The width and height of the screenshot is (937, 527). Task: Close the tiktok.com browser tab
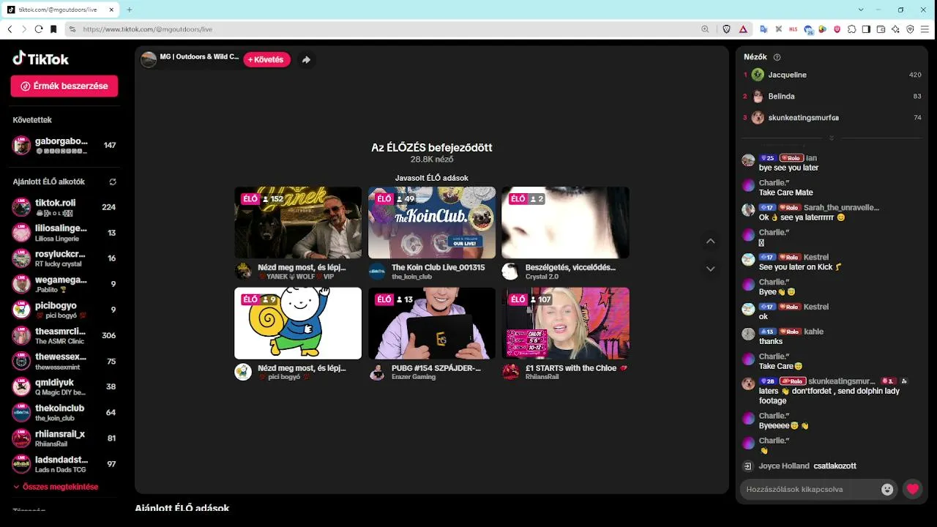click(x=111, y=10)
